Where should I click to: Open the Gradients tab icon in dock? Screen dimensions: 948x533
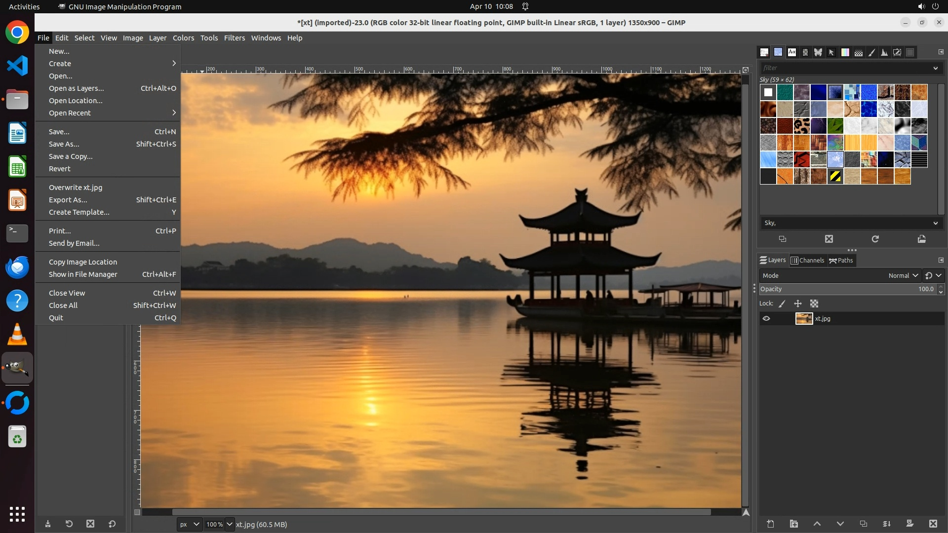click(x=845, y=52)
